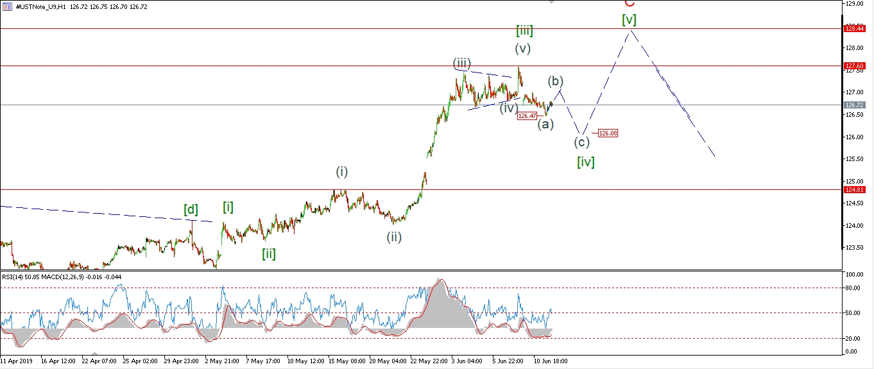Click the 124.81 price level tag
874x369 pixels.
[855, 189]
